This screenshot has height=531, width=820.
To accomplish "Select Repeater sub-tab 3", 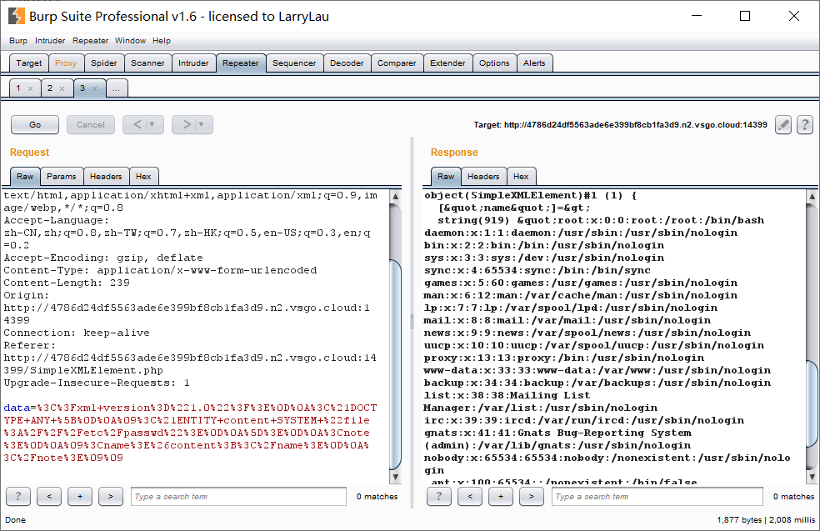I will (x=82, y=88).
